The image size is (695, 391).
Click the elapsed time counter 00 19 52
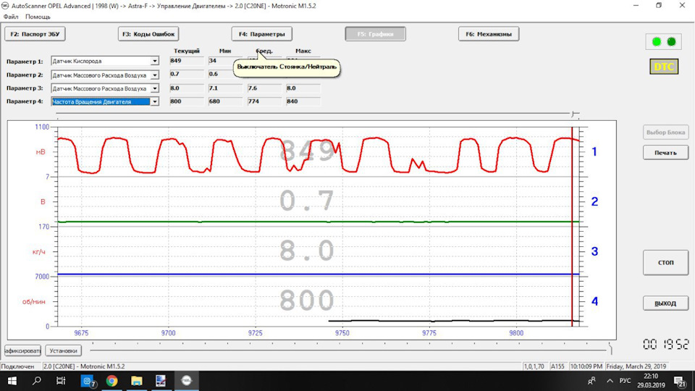pos(666,345)
